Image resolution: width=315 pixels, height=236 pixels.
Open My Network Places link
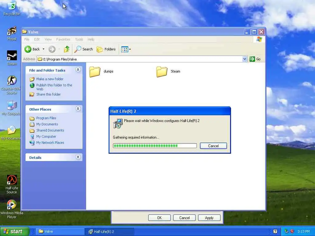pyautogui.click(x=50, y=143)
